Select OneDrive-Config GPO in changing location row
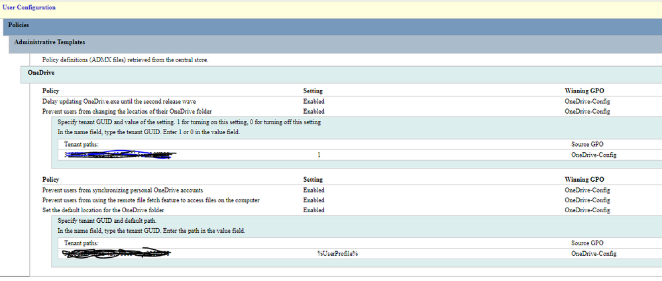Screen dimensions: 662x281 point(587,112)
